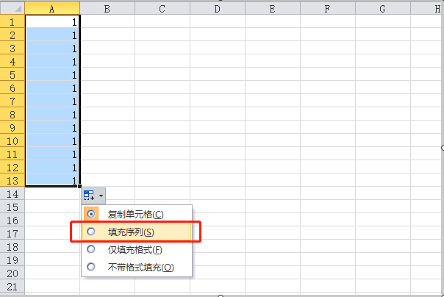Choose the 填充序列(S) radio option

click(x=137, y=232)
